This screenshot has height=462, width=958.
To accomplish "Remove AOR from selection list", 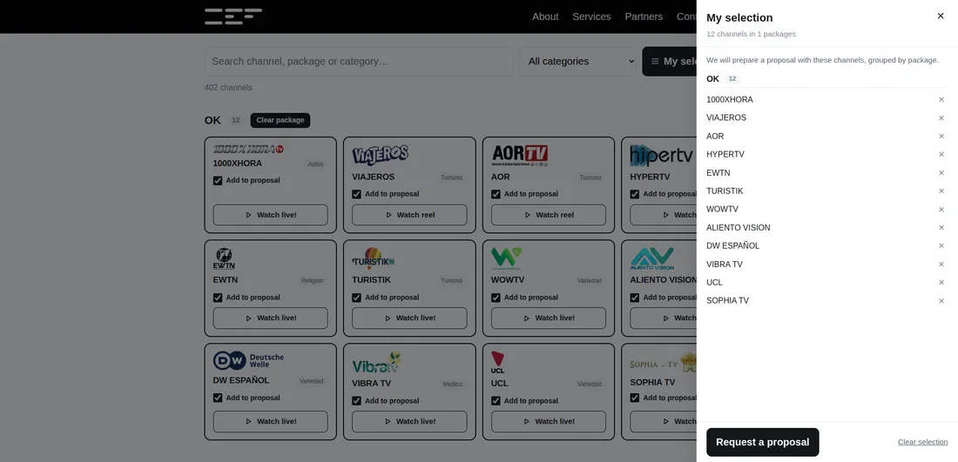I will coord(941,136).
